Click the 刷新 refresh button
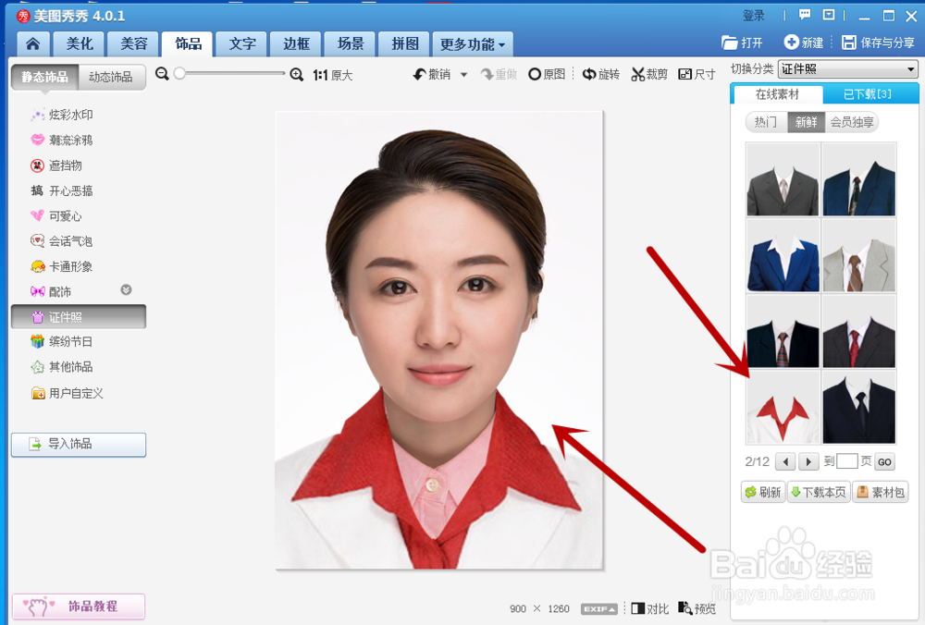This screenshot has height=625, width=925. (x=763, y=493)
